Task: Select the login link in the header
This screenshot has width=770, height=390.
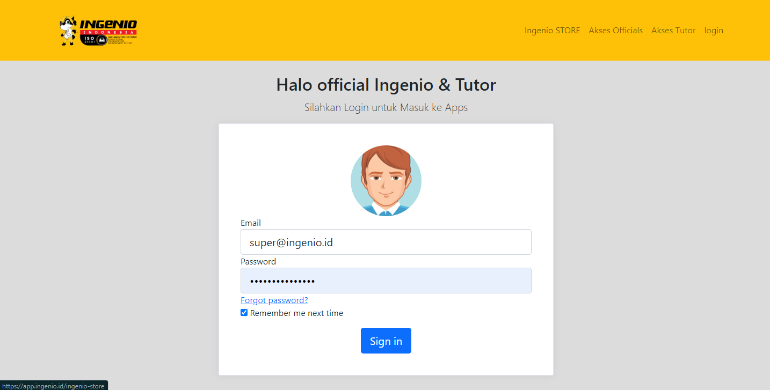Action: coord(714,31)
